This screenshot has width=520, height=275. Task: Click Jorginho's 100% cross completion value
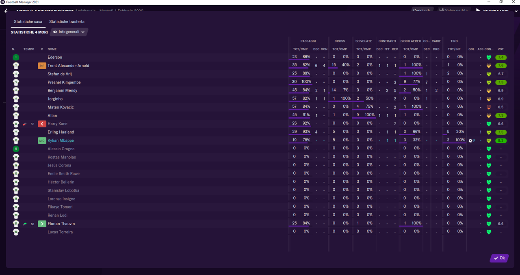point(346,98)
